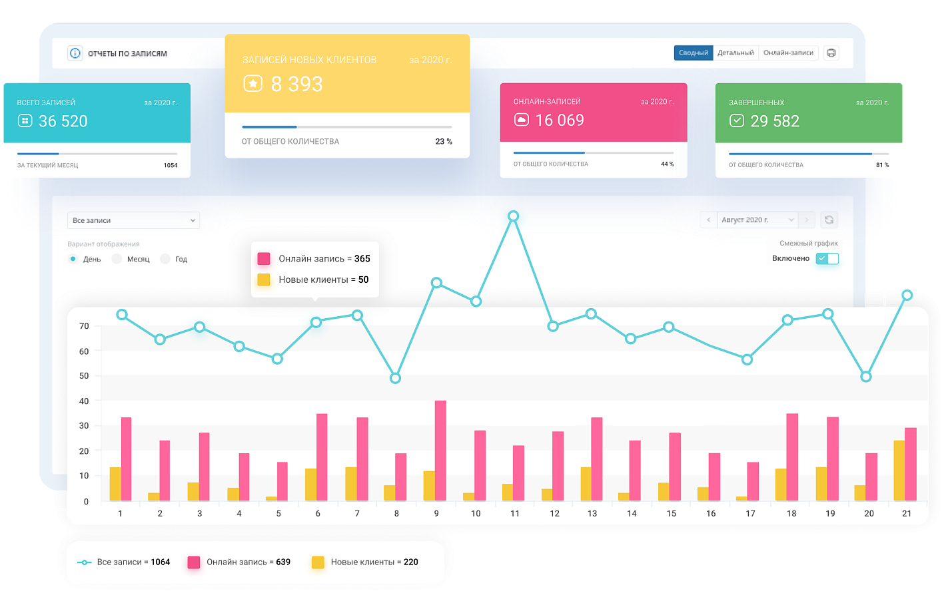
Task: Switch to the Онлайн-записи tab
Action: coord(788,53)
